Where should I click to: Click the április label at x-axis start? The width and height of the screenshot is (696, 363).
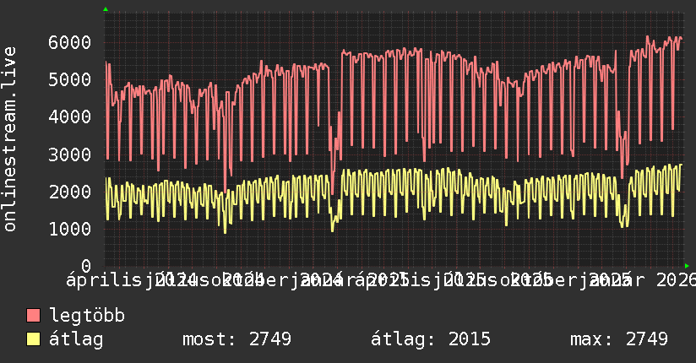[x=103, y=280]
